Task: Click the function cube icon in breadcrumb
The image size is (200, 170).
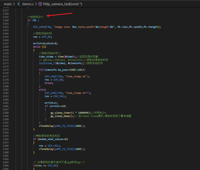Action: pos(40,4)
